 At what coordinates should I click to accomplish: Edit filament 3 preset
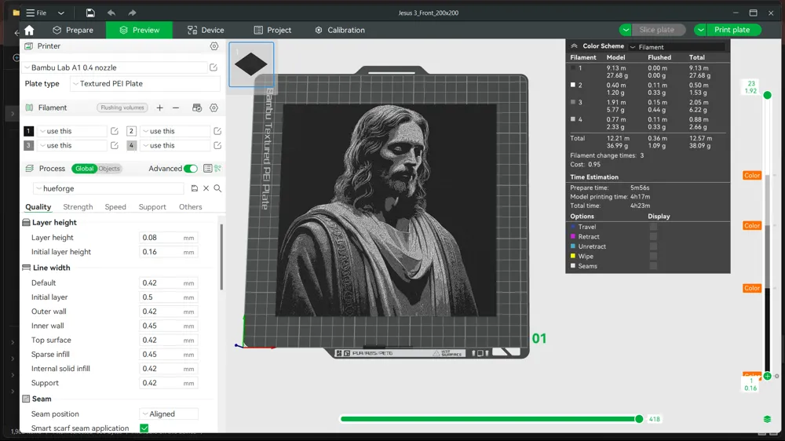click(114, 146)
